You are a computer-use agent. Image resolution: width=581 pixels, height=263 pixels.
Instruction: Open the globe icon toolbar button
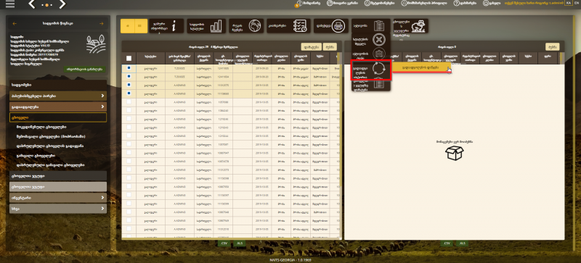pos(246,26)
